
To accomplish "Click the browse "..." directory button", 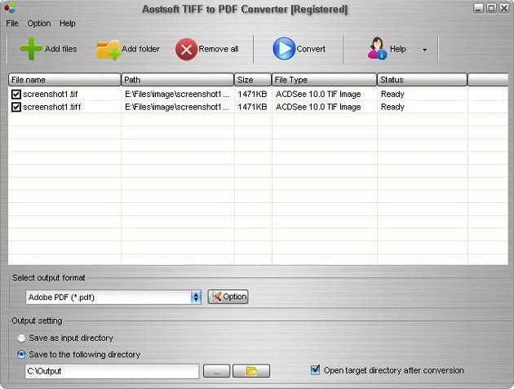I will (216, 371).
